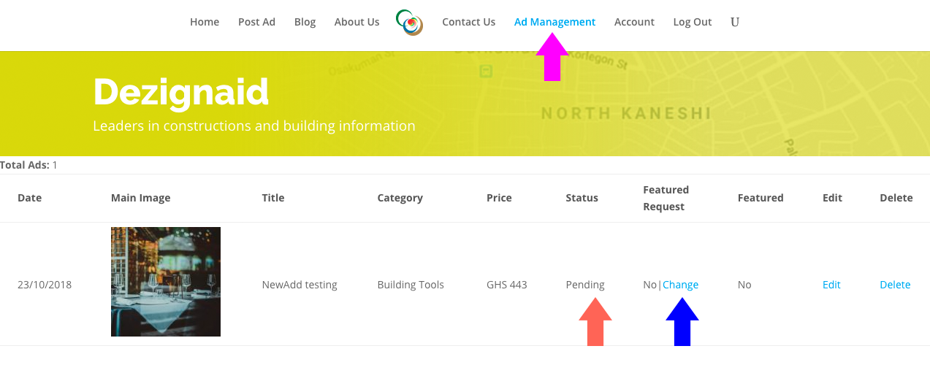Edit the NewAdd testing ad

click(831, 285)
